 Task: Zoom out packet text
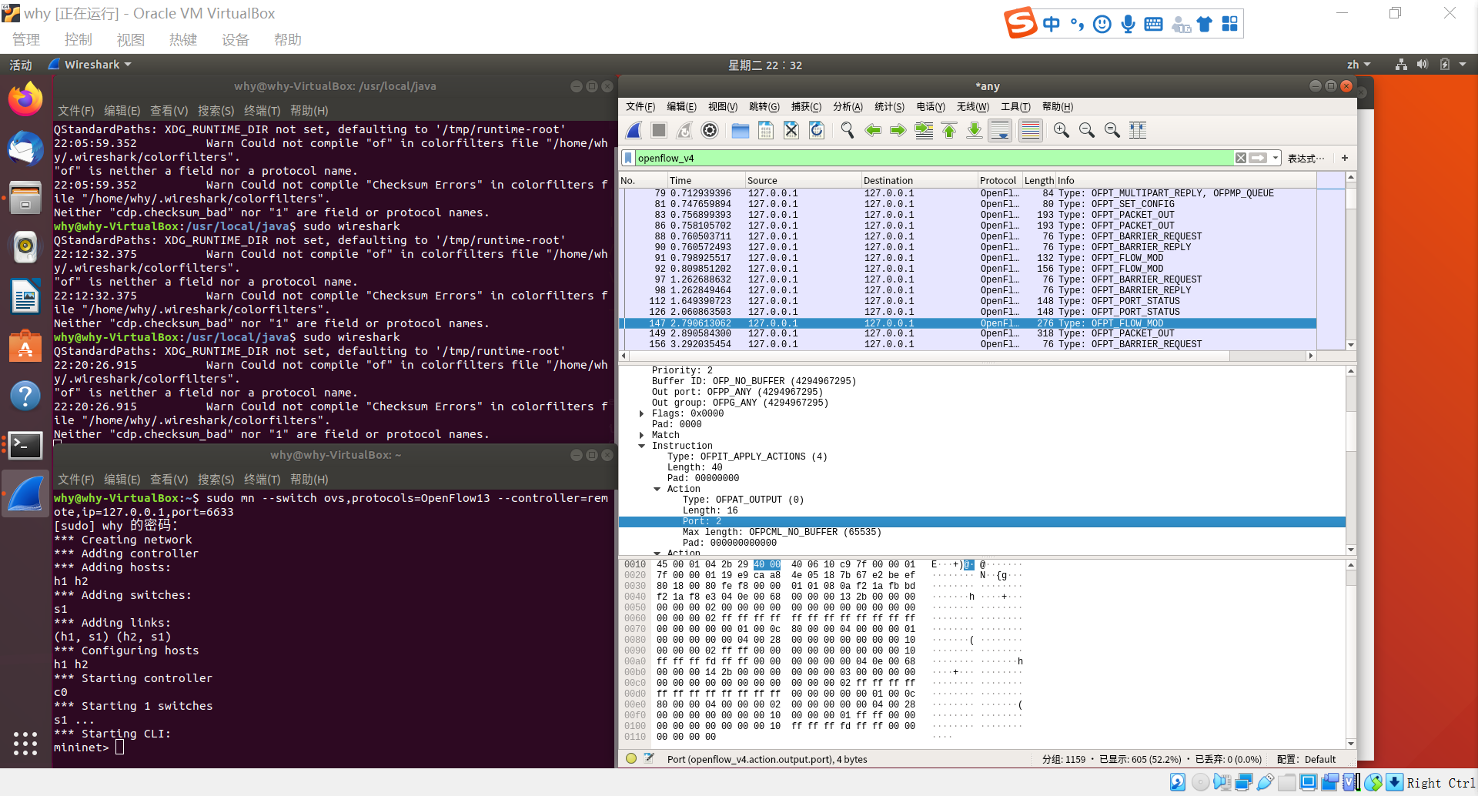1087,131
